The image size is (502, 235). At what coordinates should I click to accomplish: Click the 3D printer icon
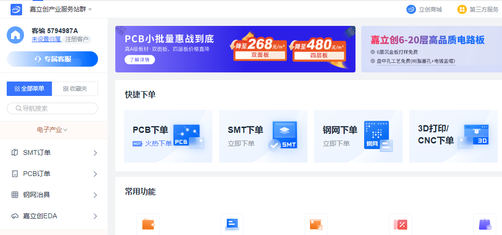pos(474,136)
